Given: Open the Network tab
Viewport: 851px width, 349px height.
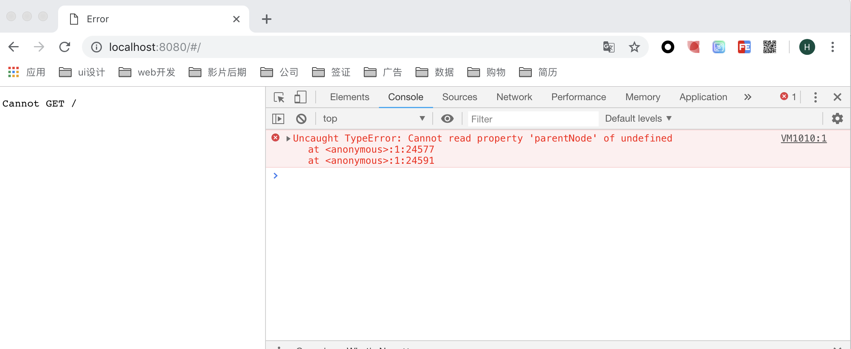Looking at the screenshot, I should coord(514,97).
